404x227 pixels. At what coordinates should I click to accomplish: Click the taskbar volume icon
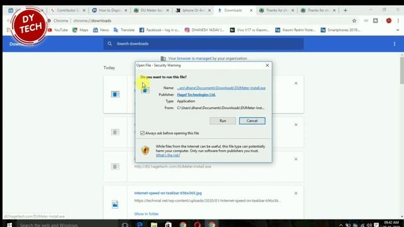click(x=369, y=225)
